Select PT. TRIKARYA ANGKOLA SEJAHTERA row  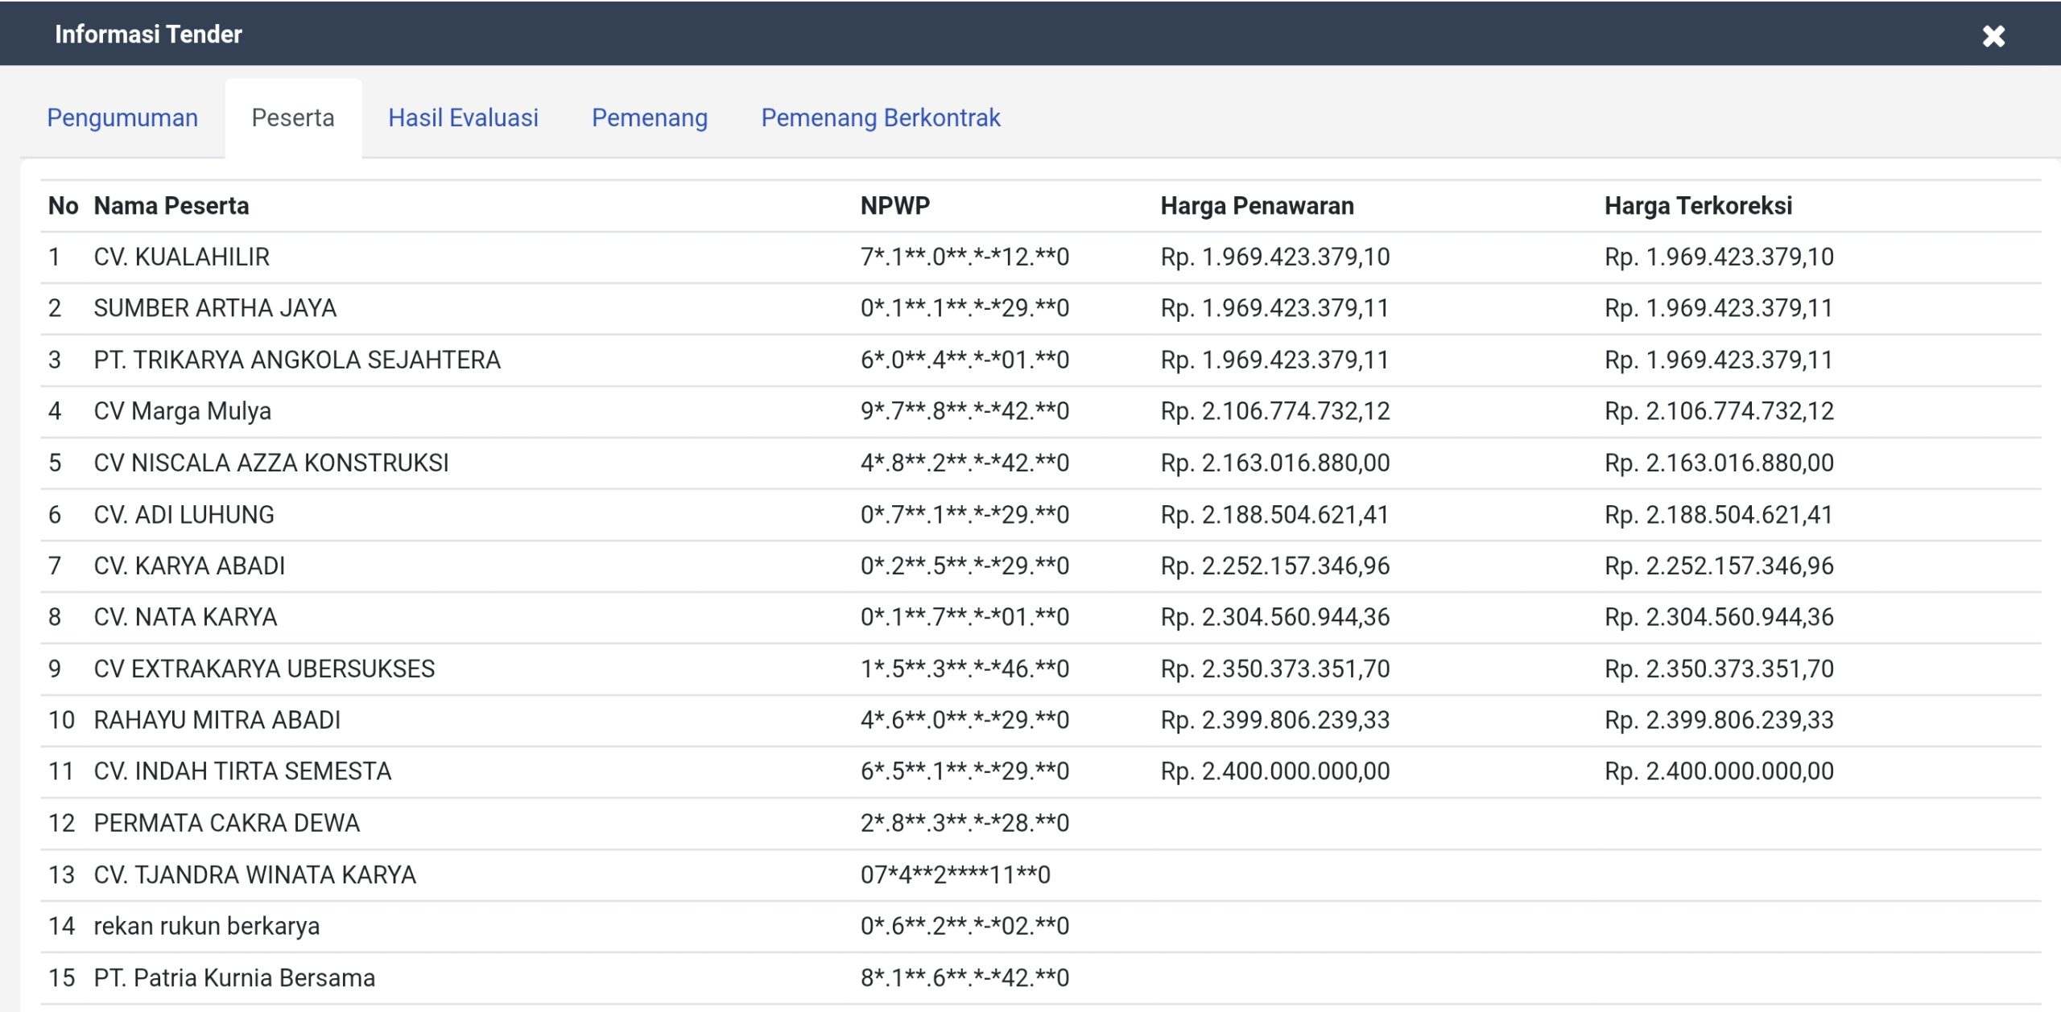(297, 360)
